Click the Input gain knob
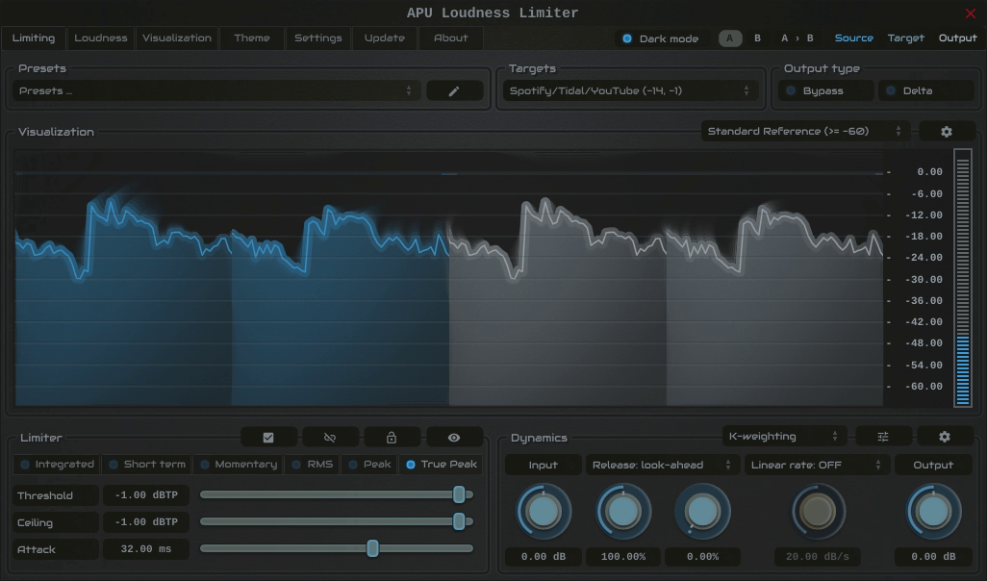Screen dimensions: 987x581 [x=544, y=512]
